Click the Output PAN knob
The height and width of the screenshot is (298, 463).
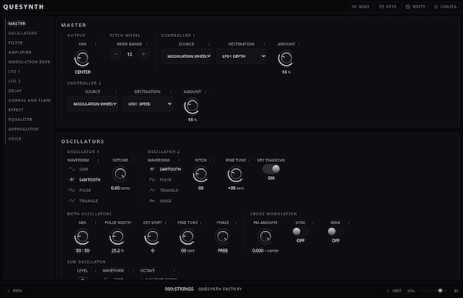[x=82, y=59]
